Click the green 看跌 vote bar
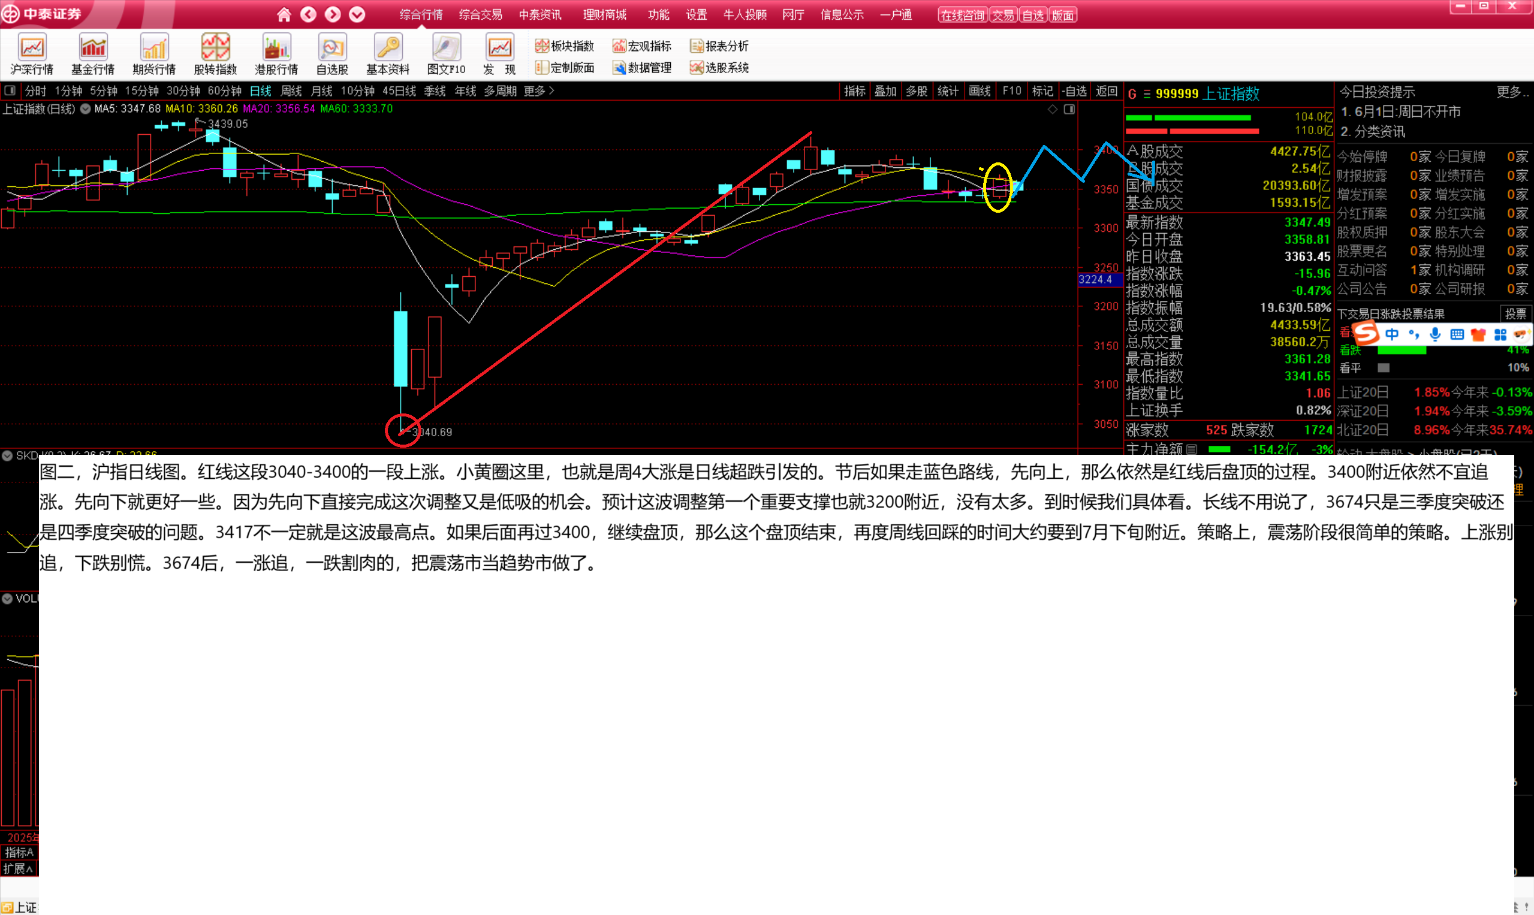 click(1402, 350)
